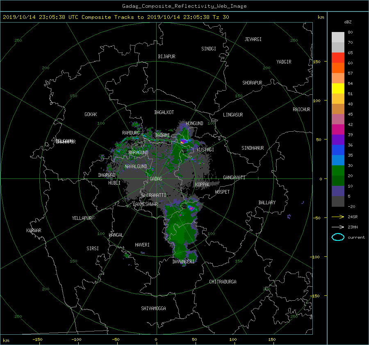Click the SHIRAHATTI city label
The image size is (369, 345).
pos(154,195)
